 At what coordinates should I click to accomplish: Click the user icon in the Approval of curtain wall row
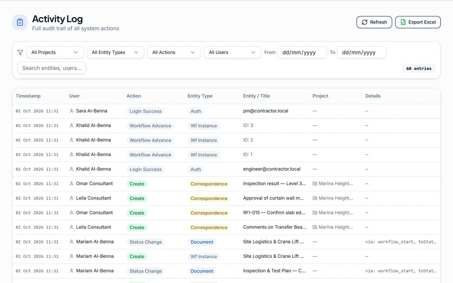[x=72, y=198]
